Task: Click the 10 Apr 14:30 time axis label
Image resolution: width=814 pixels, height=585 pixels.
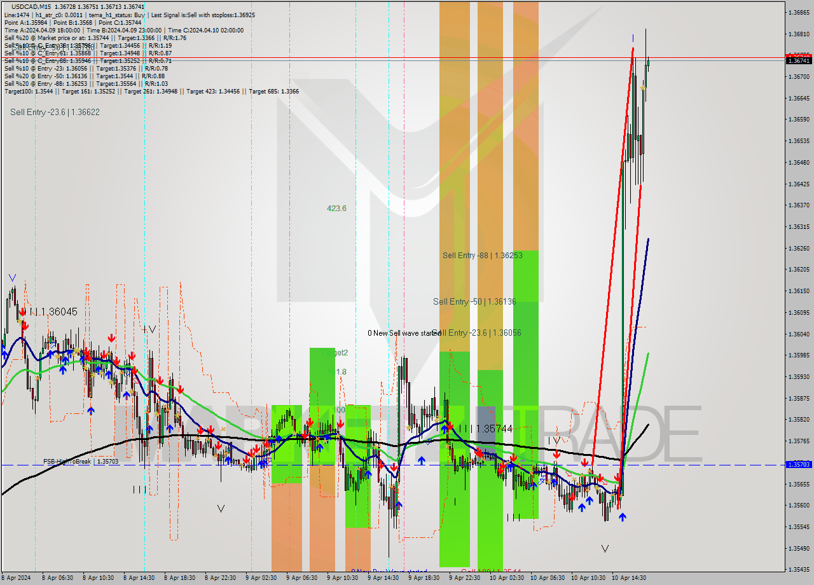Action: pyautogui.click(x=628, y=578)
